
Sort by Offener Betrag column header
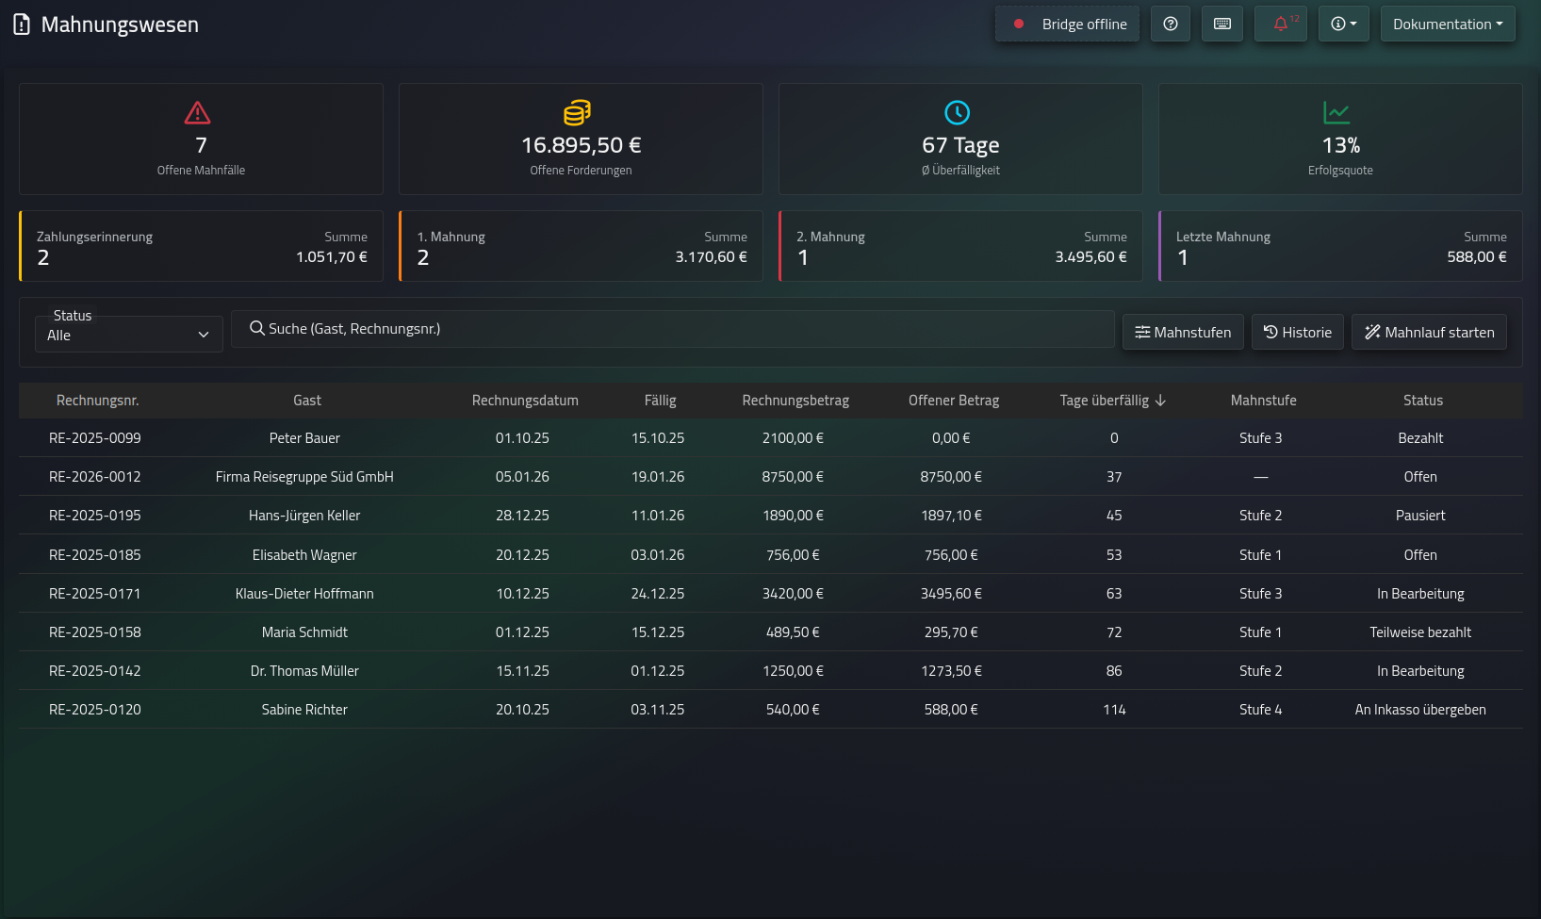pos(954,401)
